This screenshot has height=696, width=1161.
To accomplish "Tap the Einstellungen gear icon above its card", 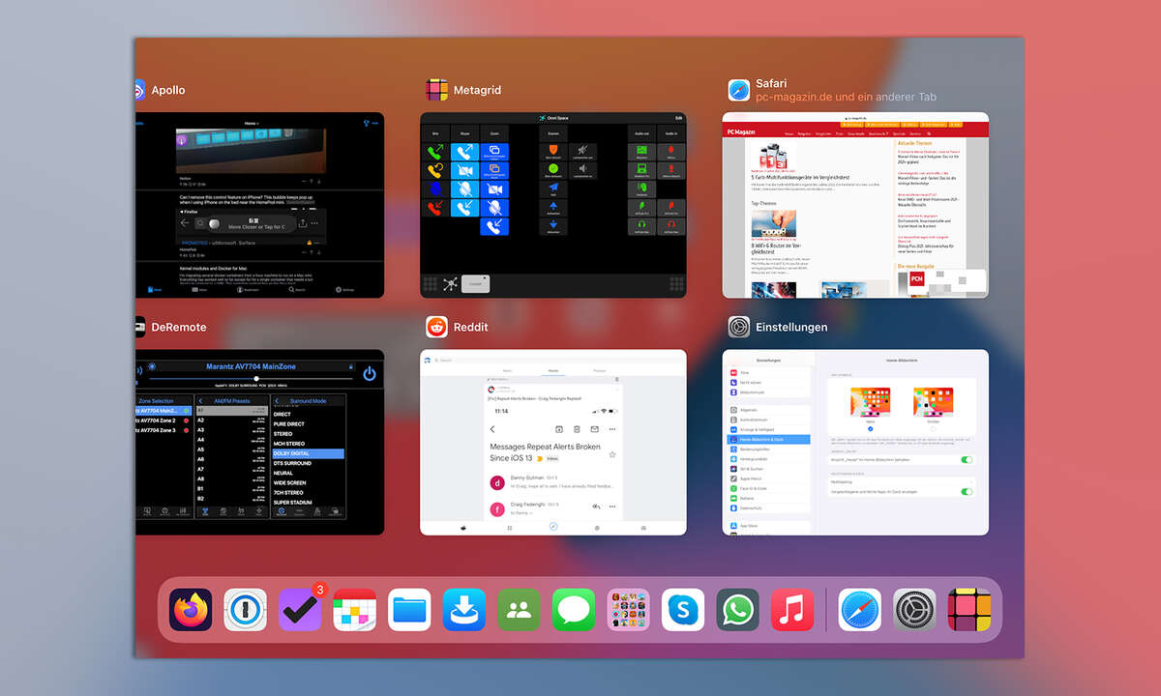I will 739,327.
